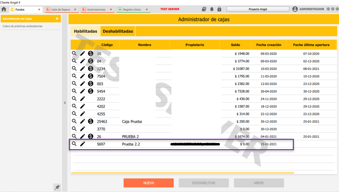Edit caja 4202 with pencil icon
Screen dimensions: 339x192
point(82,106)
